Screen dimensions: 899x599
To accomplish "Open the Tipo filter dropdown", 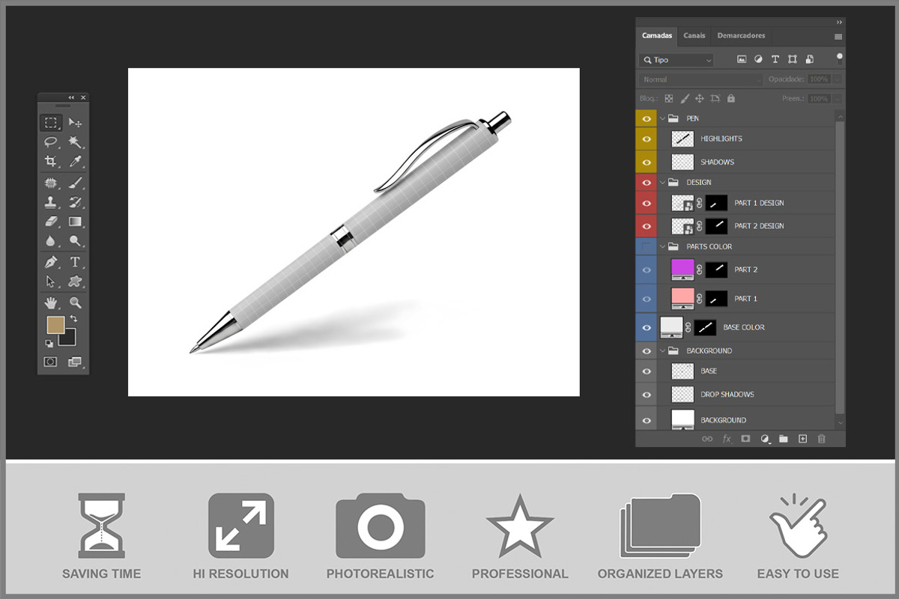I will coord(676,60).
